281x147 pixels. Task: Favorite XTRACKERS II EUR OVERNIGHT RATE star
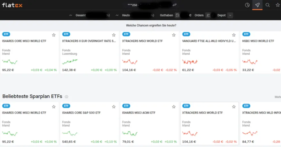[x=114, y=35]
